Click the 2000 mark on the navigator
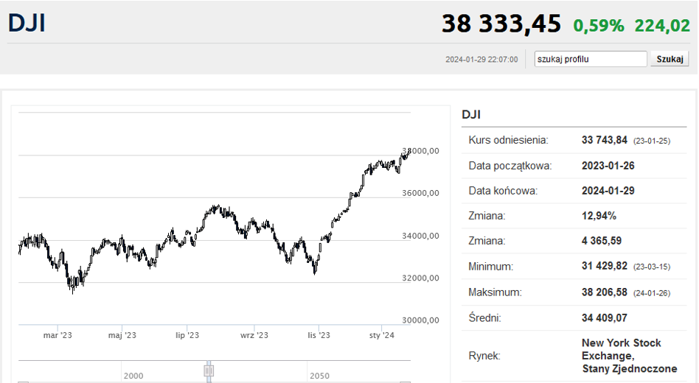699x383 pixels. 133,376
